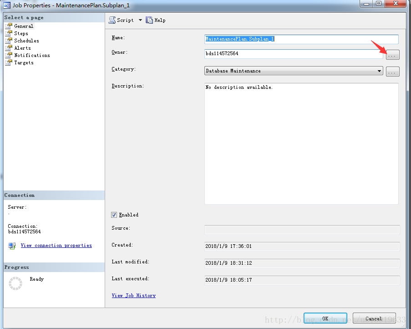The width and height of the screenshot is (411, 329).
Task: Open the Steps page
Action: [x=21, y=33]
